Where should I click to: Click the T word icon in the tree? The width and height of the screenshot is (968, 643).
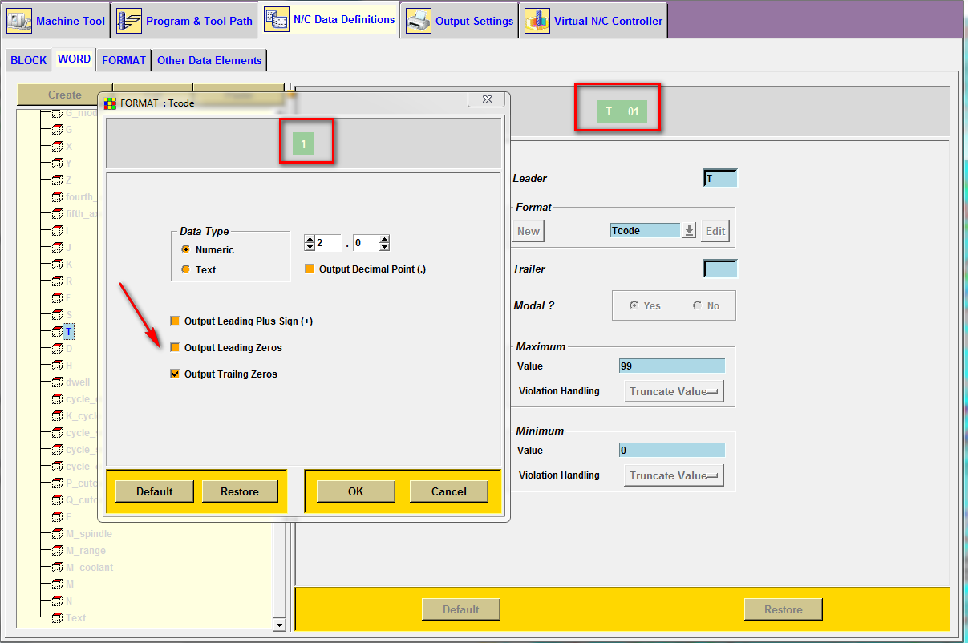57,332
